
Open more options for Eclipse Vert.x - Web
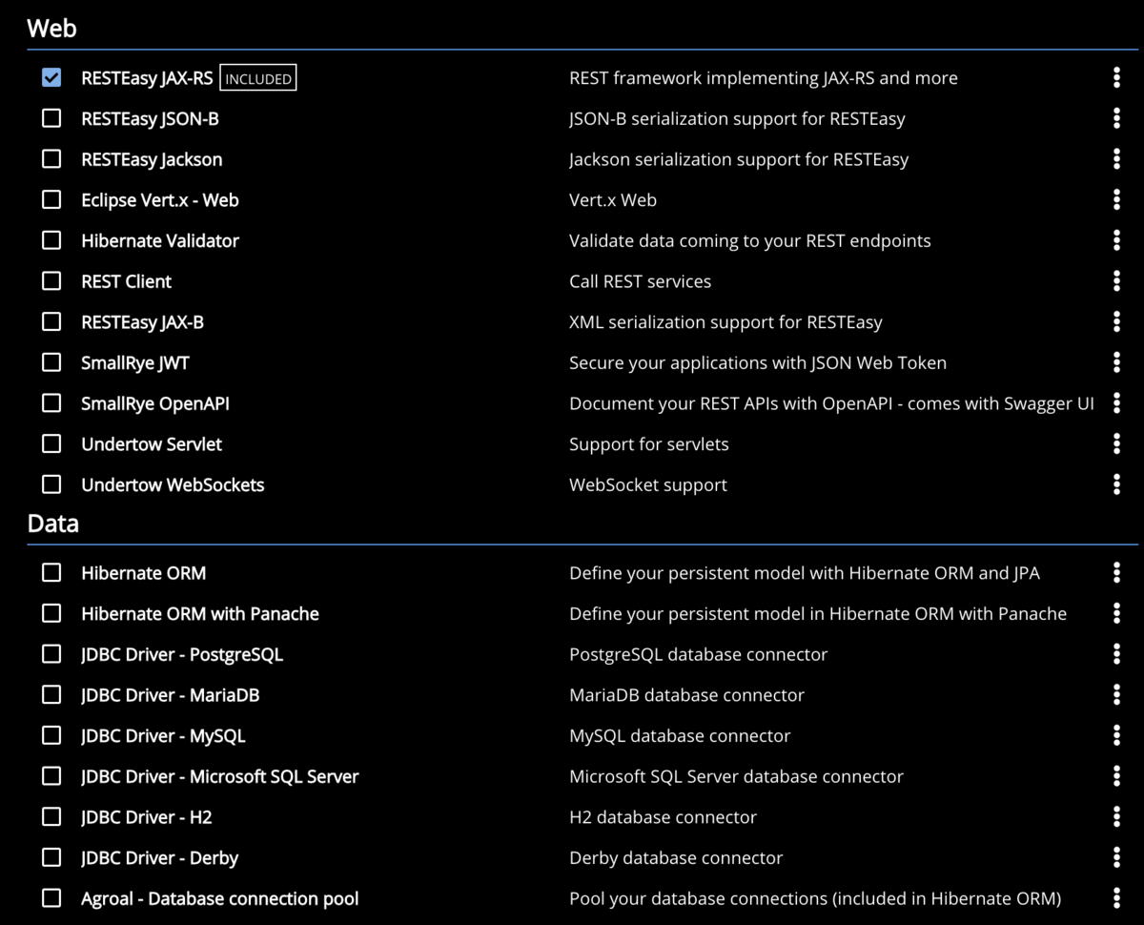(1116, 200)
